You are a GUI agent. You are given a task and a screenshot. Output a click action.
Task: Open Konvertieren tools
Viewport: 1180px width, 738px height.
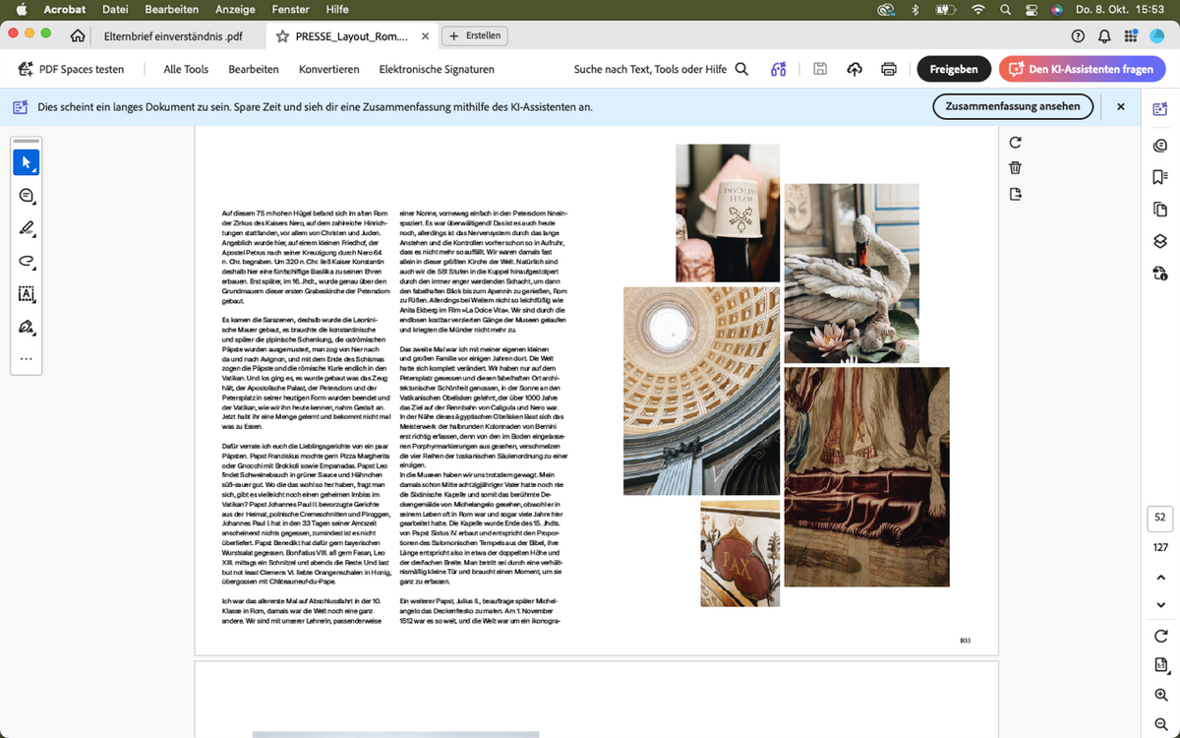(329, 69)
